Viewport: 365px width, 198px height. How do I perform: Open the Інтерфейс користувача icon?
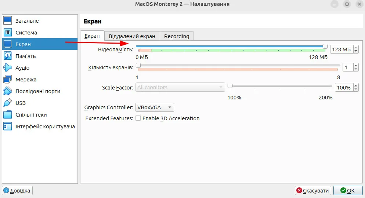click(7, 126)
